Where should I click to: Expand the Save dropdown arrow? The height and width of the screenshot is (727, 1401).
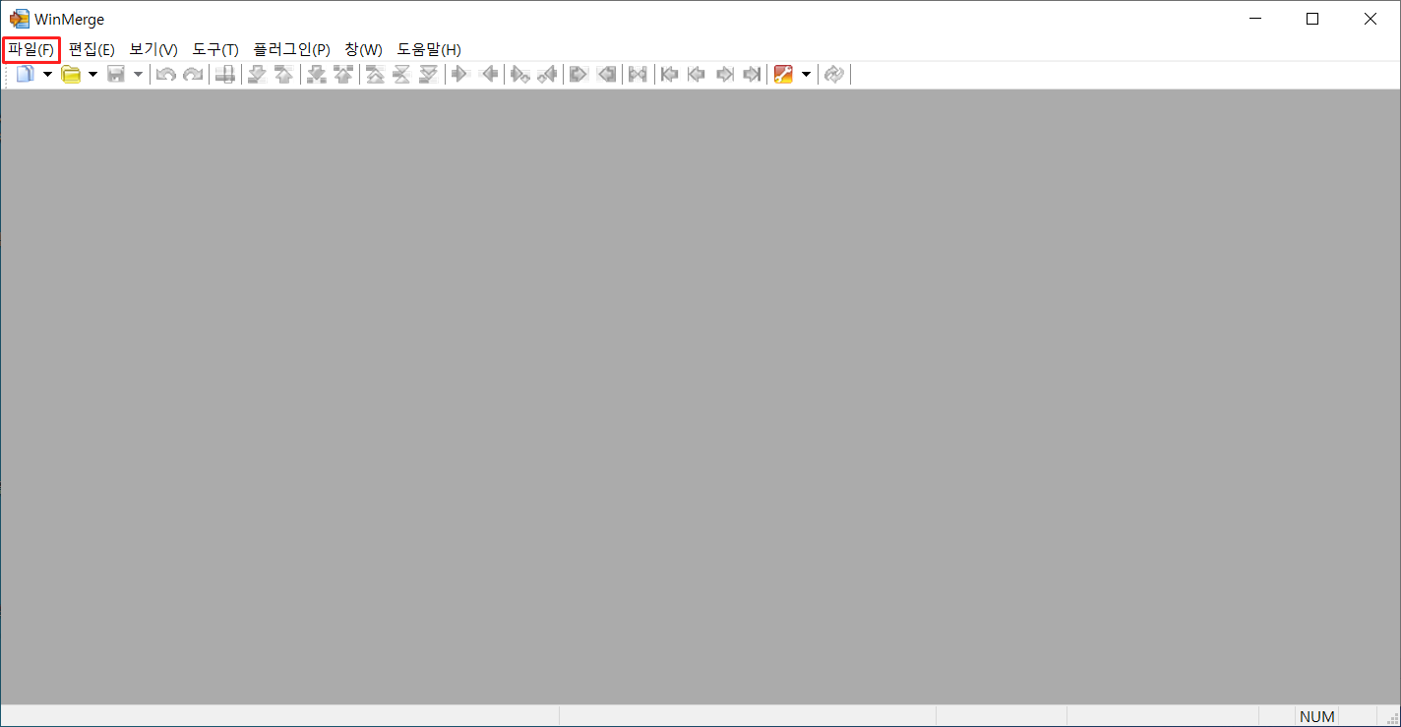[139, 74]
